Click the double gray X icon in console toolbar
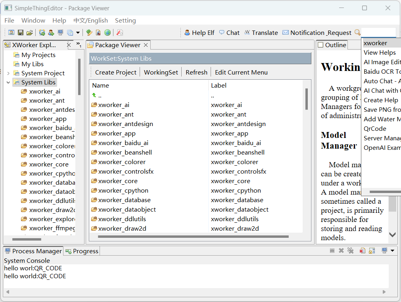 point(350,250)
